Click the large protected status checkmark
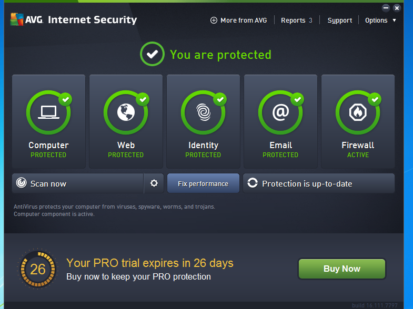This screenshot has width=413, height=309. point(152,54)
